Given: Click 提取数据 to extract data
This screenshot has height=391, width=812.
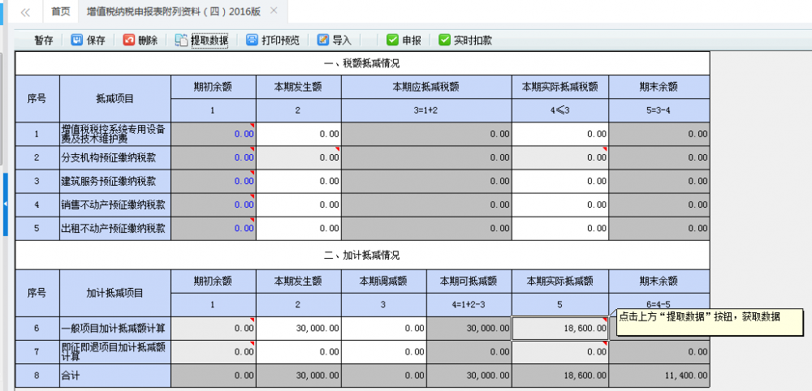Looking at the screenshot, I should 202,41.
